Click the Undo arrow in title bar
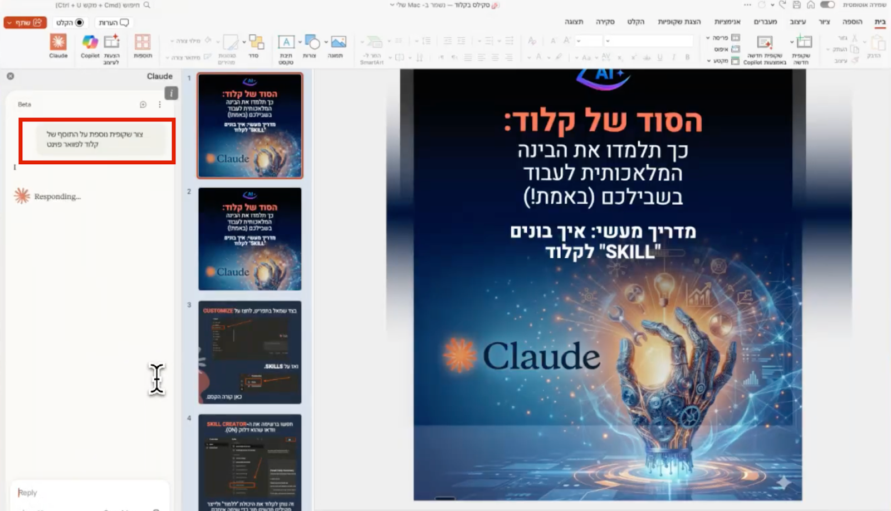This screenshot has height=511, width=891. (x=783, y=4)
